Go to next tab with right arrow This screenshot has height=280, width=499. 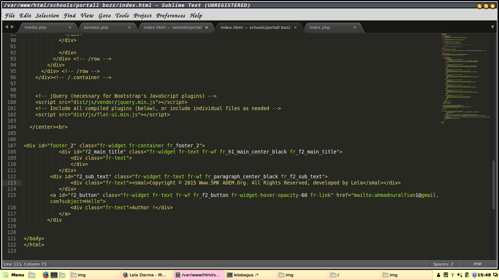click(x=12, y=27)
